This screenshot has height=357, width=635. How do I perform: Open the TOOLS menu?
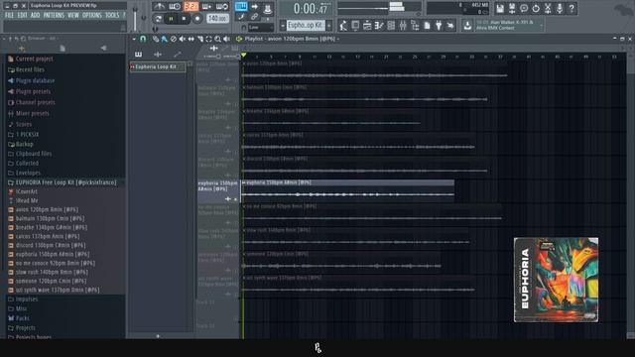[x=112, y=15]
